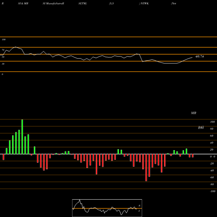Click the 60 label on the MR axis

coord(212,136)
